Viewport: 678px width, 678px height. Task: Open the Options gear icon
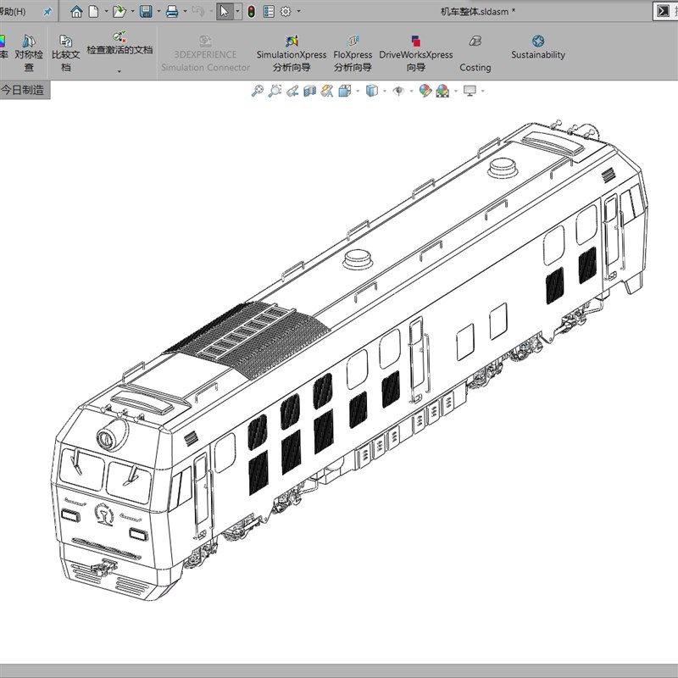(286, 12)
